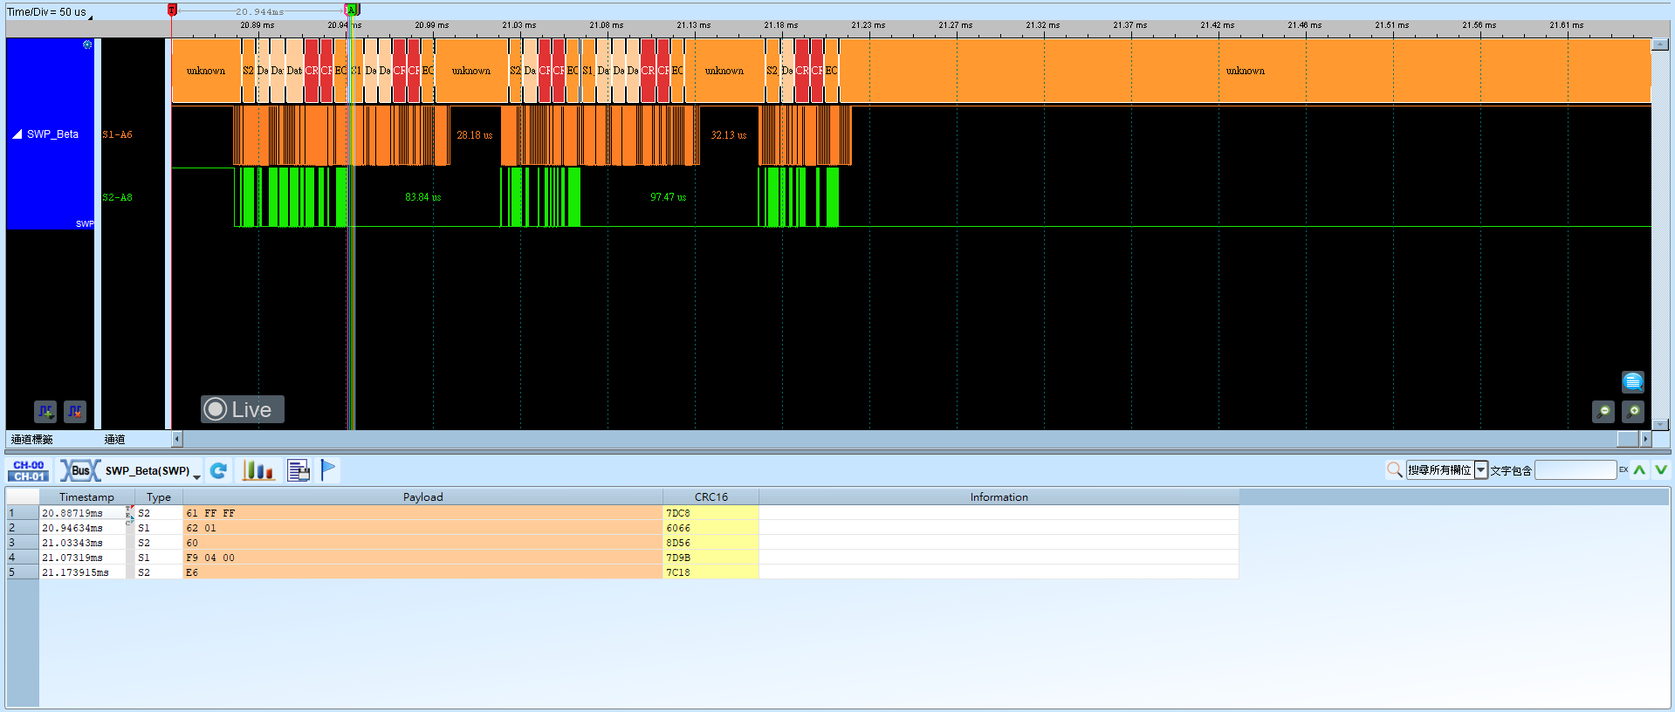Click the Bus decode icon

(x=79, y=470)
